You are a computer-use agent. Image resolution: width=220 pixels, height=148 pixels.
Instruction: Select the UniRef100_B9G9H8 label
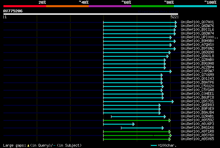(x=197, y=64)
